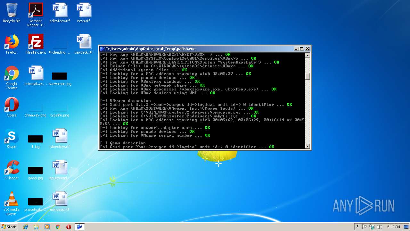
Task: Open Chrome from the taskbar
Action: tap(58, 227)
